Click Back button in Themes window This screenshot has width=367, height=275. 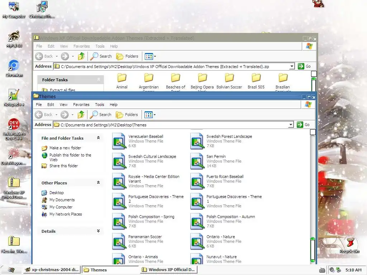[x=44, y=115]
